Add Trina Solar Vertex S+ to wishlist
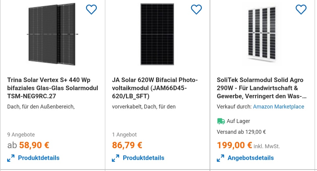The image size is (317, 171). tap(91, 10)
